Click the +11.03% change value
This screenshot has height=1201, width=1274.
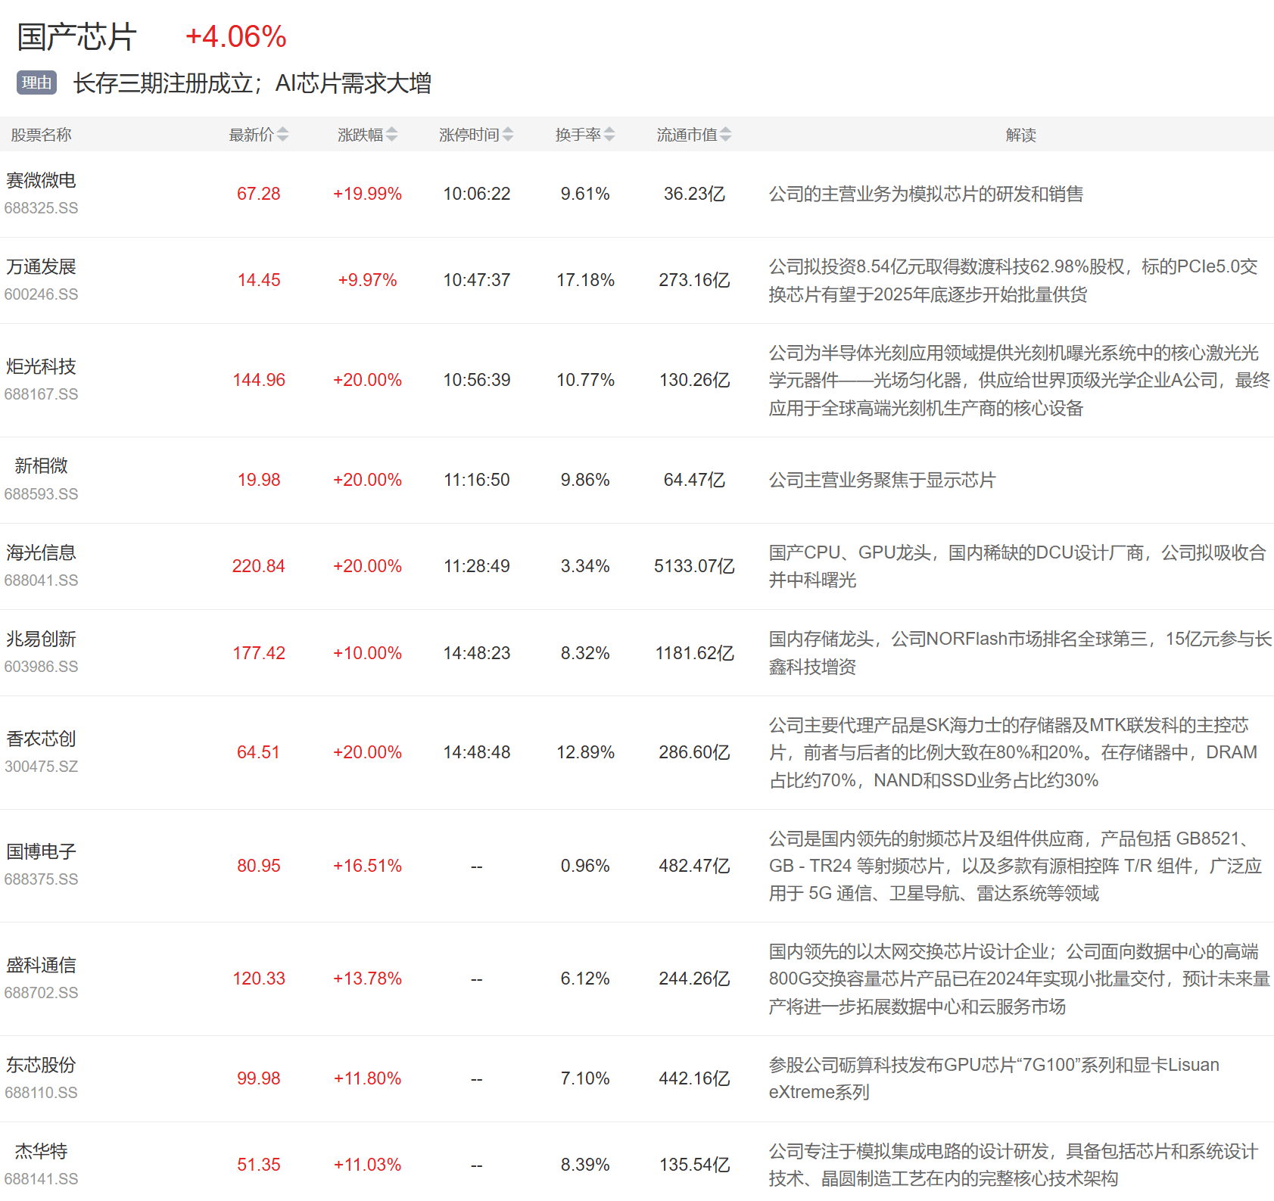(x=367, y=1165)
